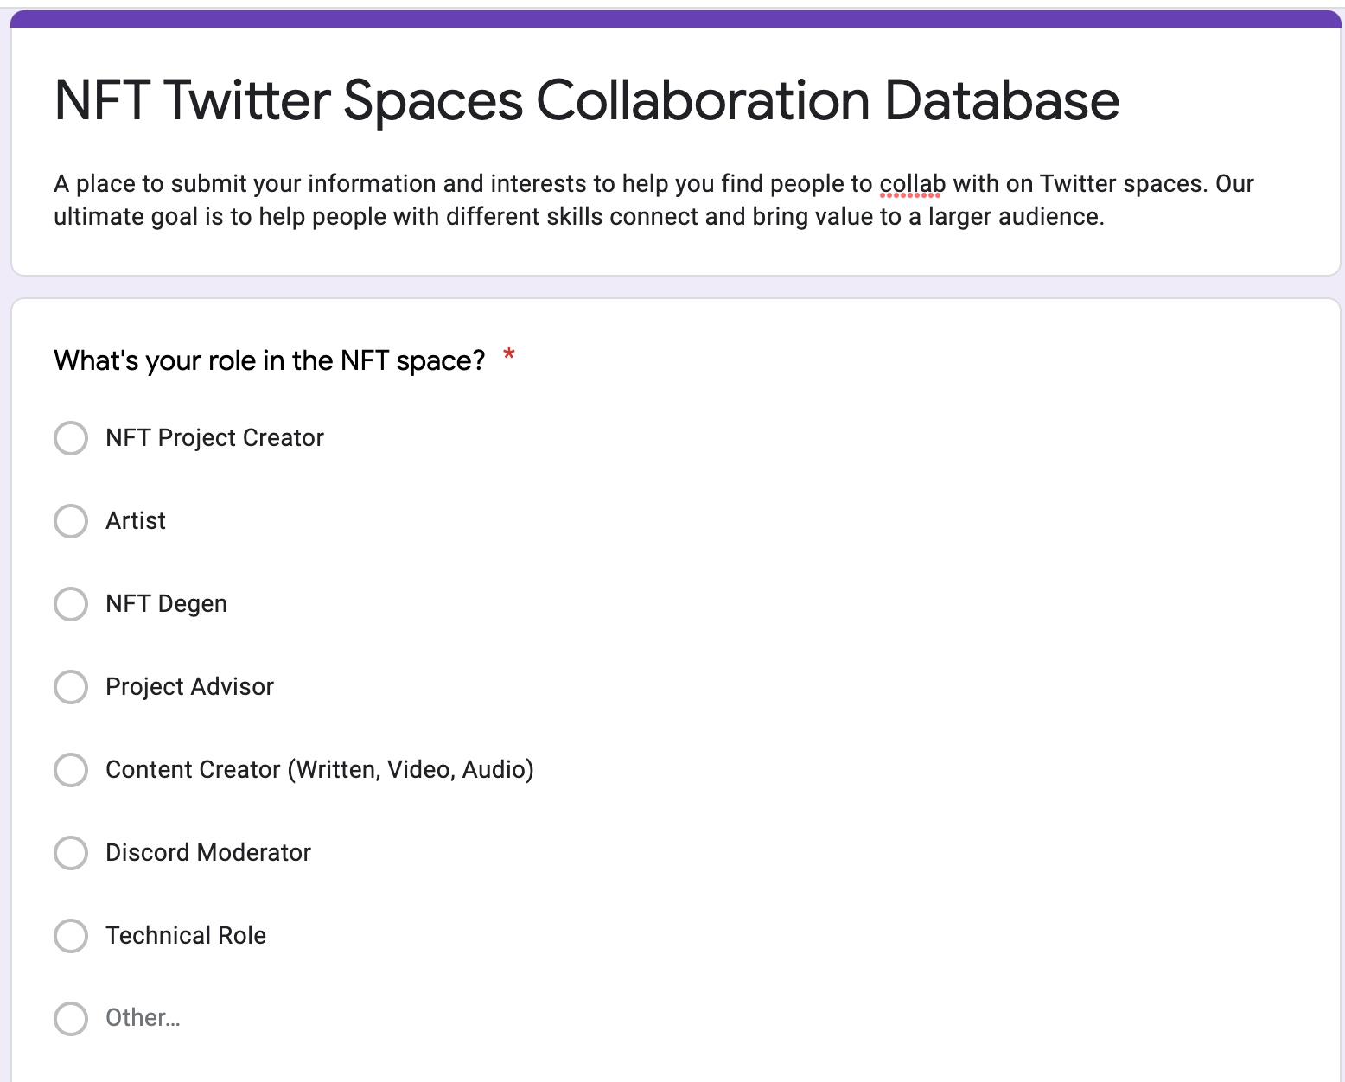This screenshot has height=1082, width=1345.
Task: Select Content Creator (Written, Video, Audio)
Action: (x=71, y=770)
